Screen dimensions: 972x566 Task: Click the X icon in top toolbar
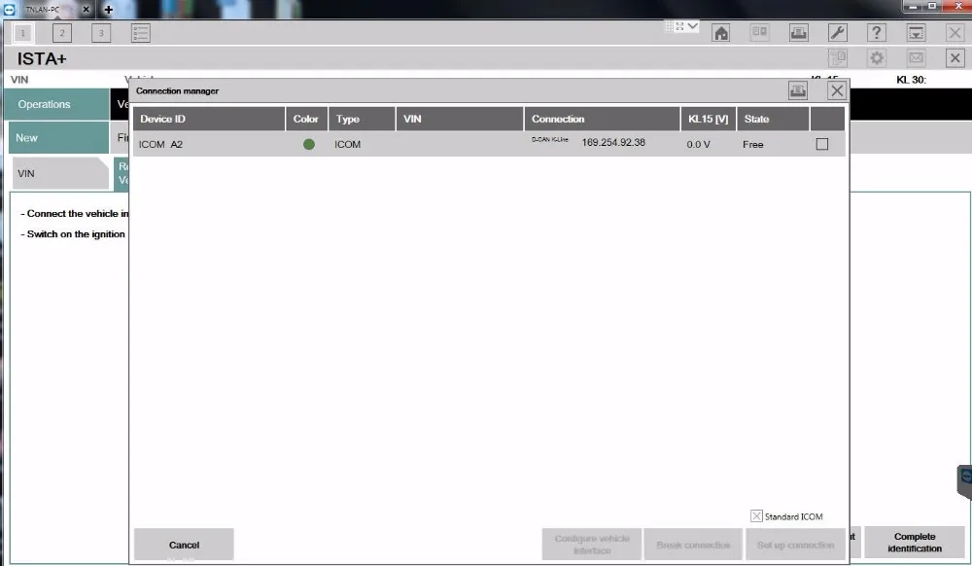pyautogui.click(x=955, y=33)
